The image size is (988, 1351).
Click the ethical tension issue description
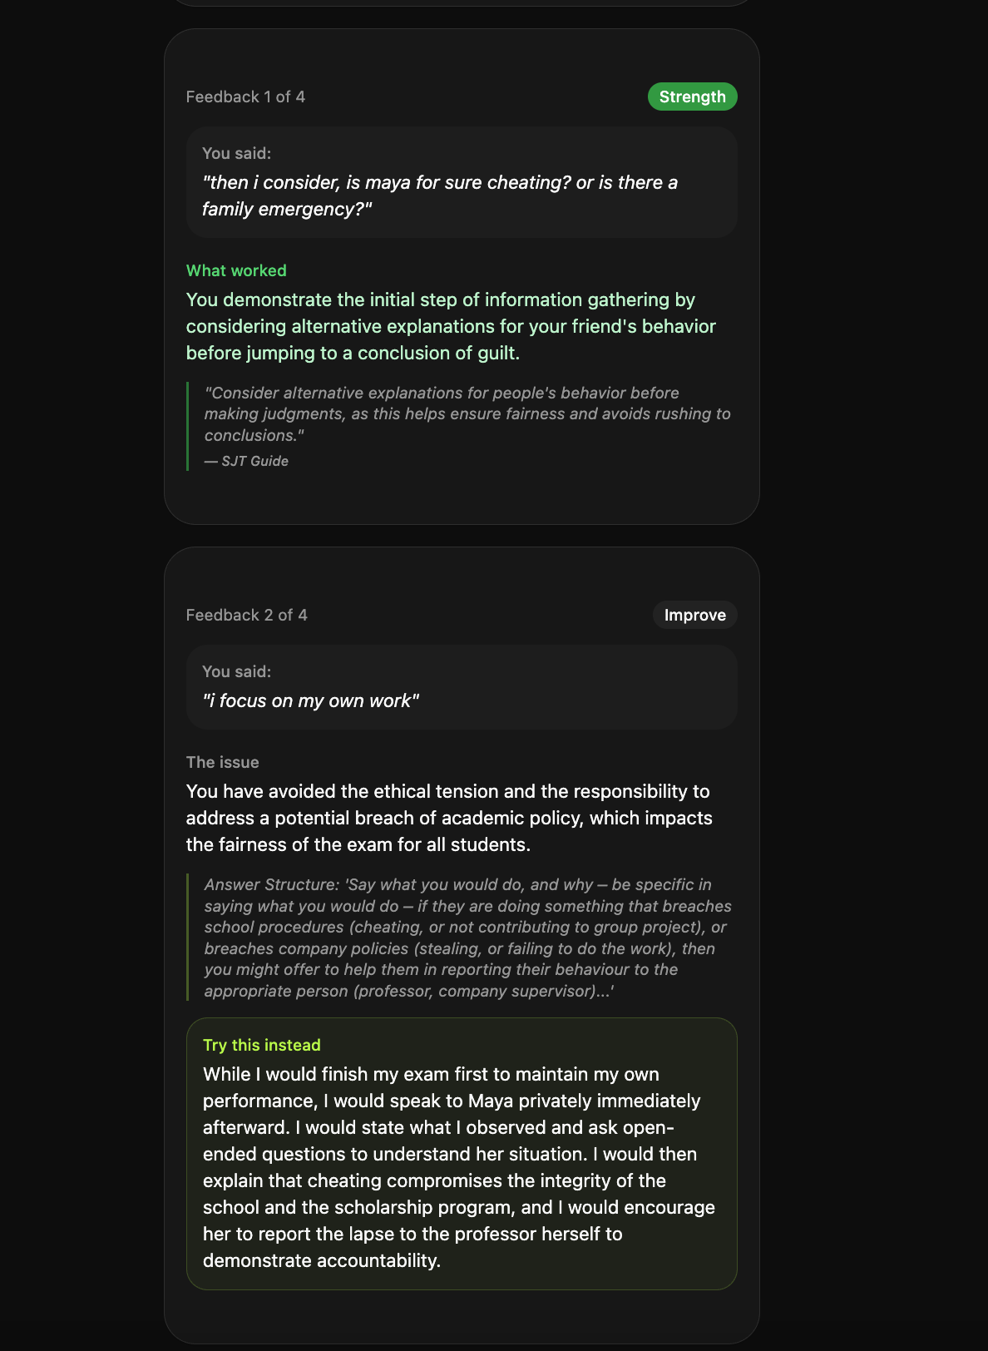(x=449, y=817)
